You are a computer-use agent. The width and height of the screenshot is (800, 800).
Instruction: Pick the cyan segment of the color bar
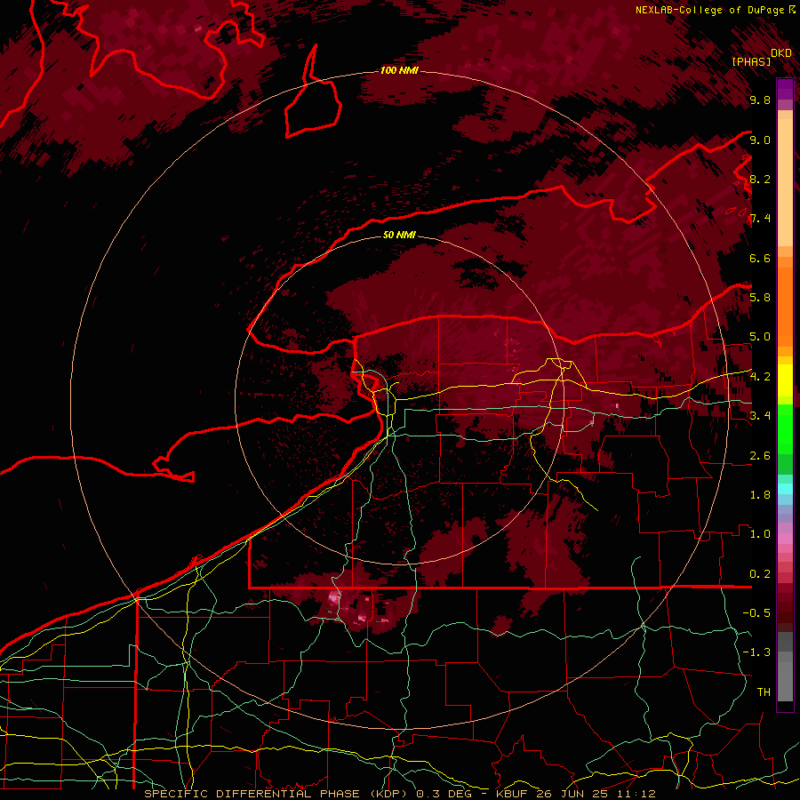tap(785, 489)
